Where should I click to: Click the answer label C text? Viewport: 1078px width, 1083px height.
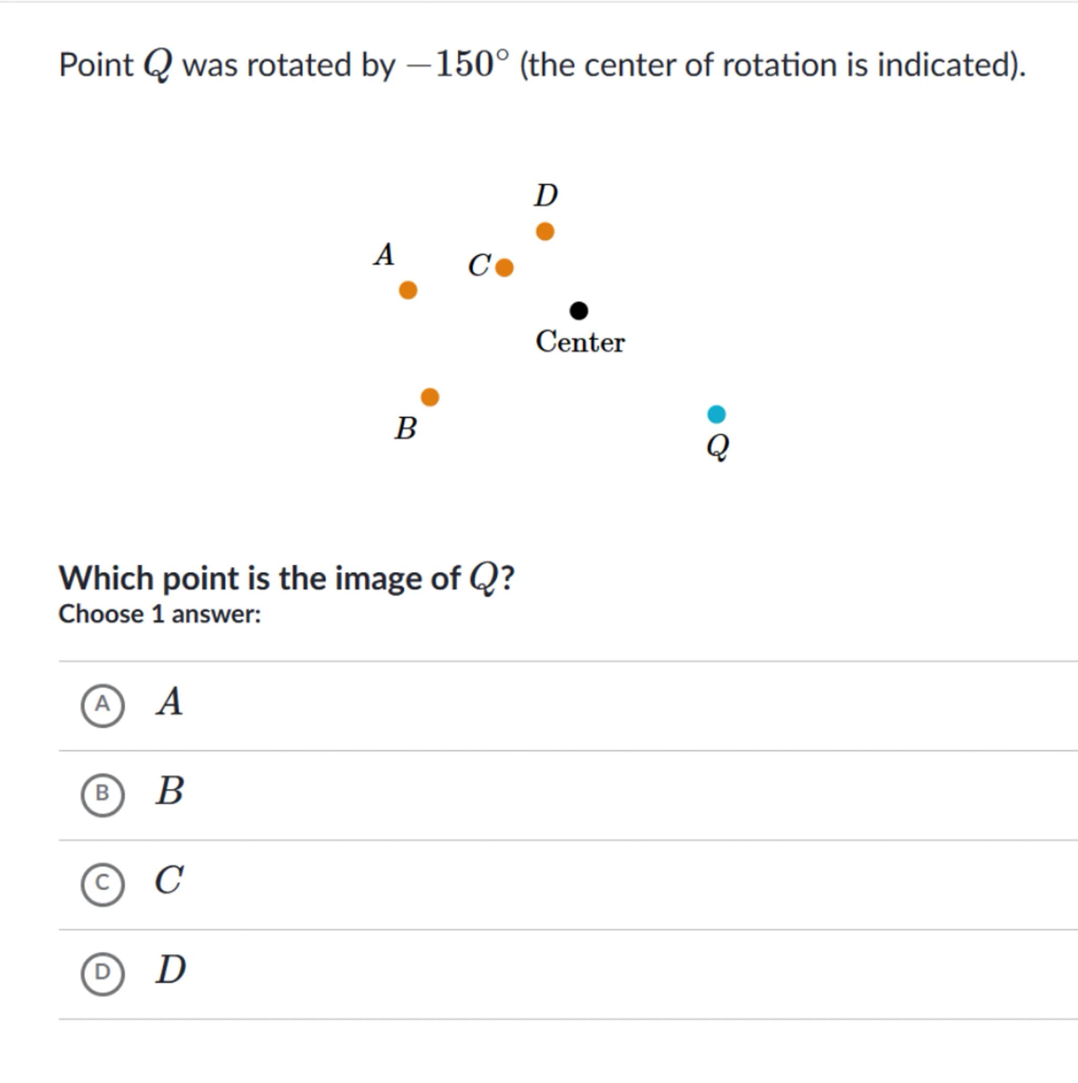click(x=169, y=880)
